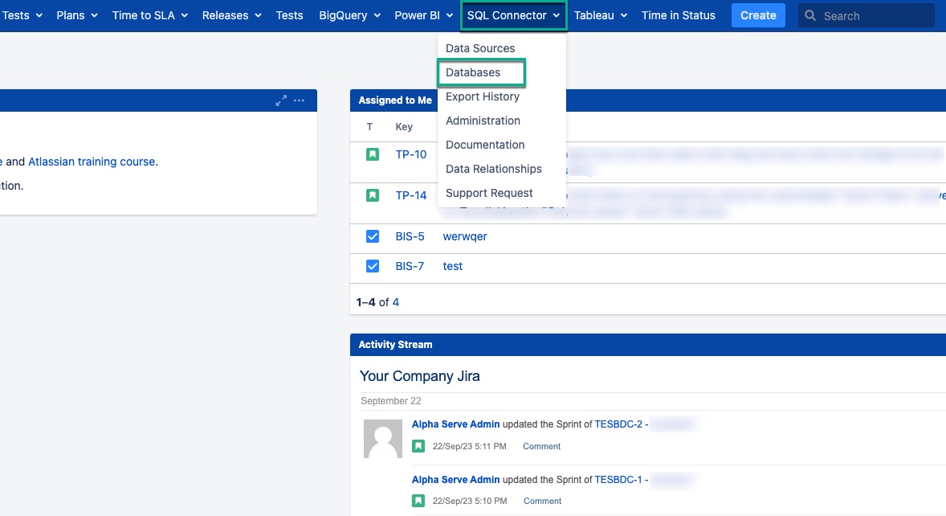Open Time in Status from navigation bar
The width and height of the screenshot is (946, 516).
678,15
